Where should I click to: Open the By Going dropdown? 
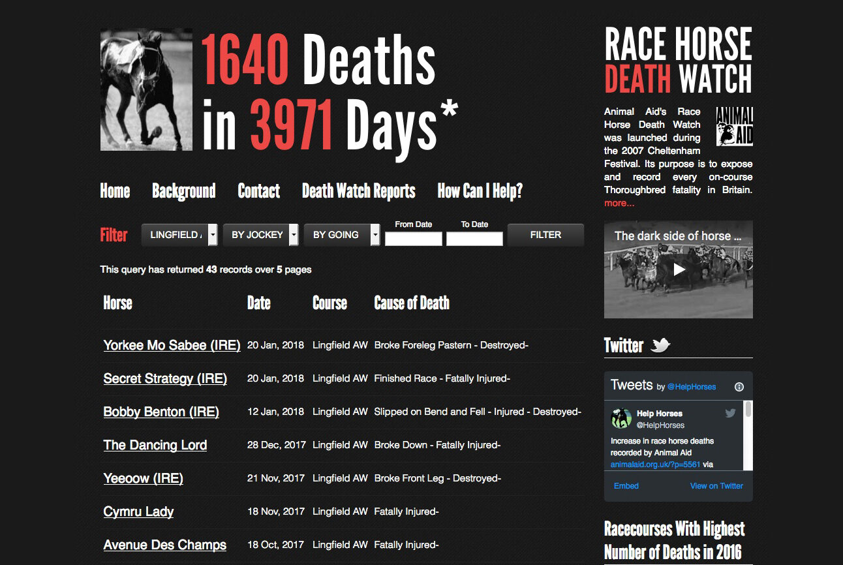[342, 235]
